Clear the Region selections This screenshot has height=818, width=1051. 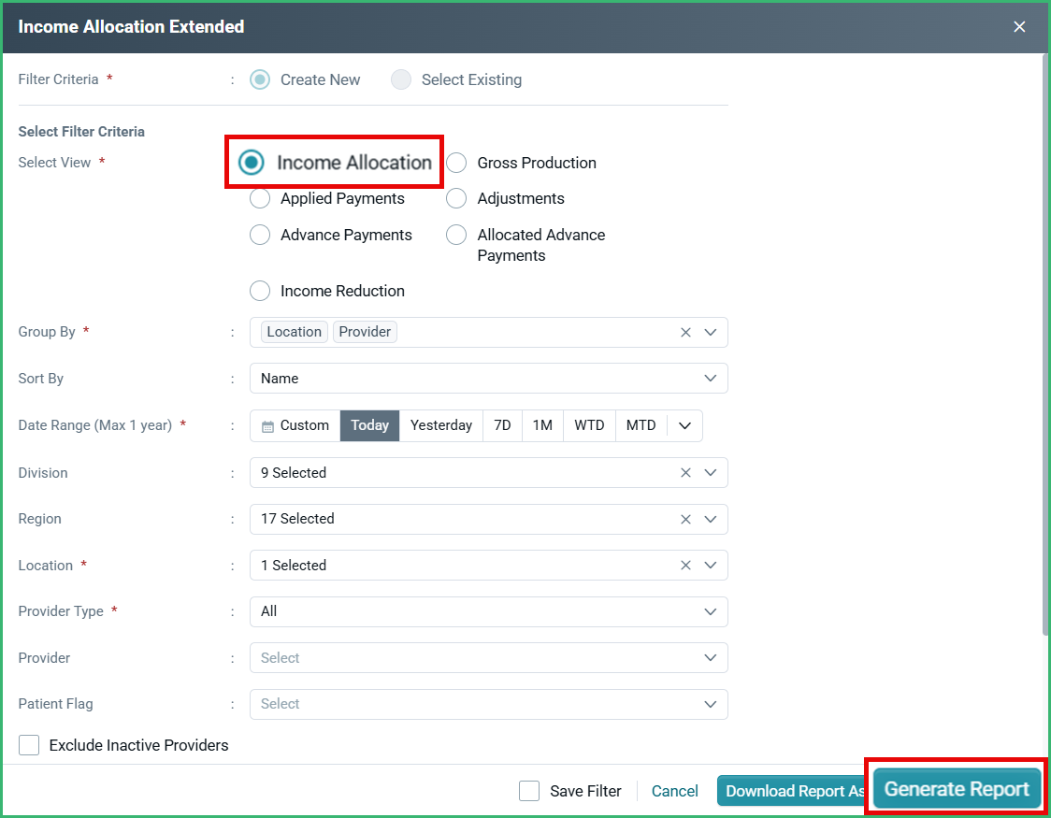pyautogui.click(x=685, y=519)
